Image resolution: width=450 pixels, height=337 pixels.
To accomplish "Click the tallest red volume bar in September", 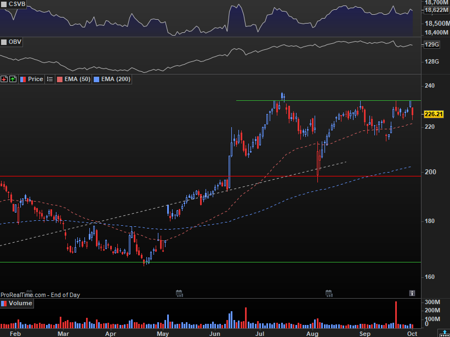I will pos(396,315).
